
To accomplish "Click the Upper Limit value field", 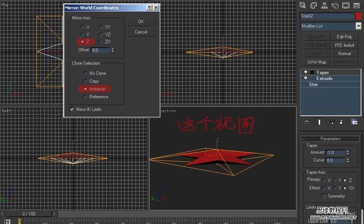I will 340,221.
